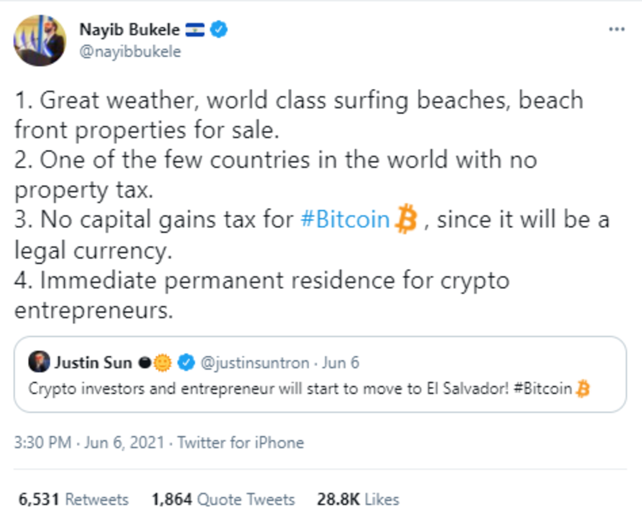View the 6,531 Retweets list
This screenshot has width=642, height=524.
[74, 499]
